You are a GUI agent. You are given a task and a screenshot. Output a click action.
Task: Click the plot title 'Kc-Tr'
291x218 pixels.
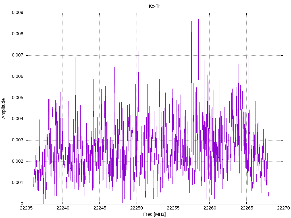(x=154, y=6)
